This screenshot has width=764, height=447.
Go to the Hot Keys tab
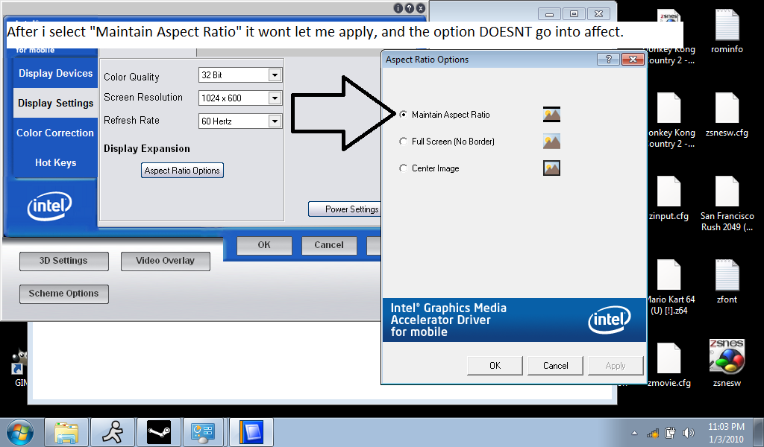[x=55, y=162]
